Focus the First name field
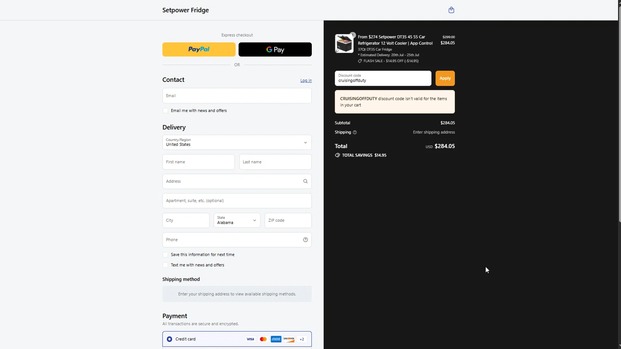Image resolution: width=621 pixels, height=349 pixels. (x=198, y=162)
